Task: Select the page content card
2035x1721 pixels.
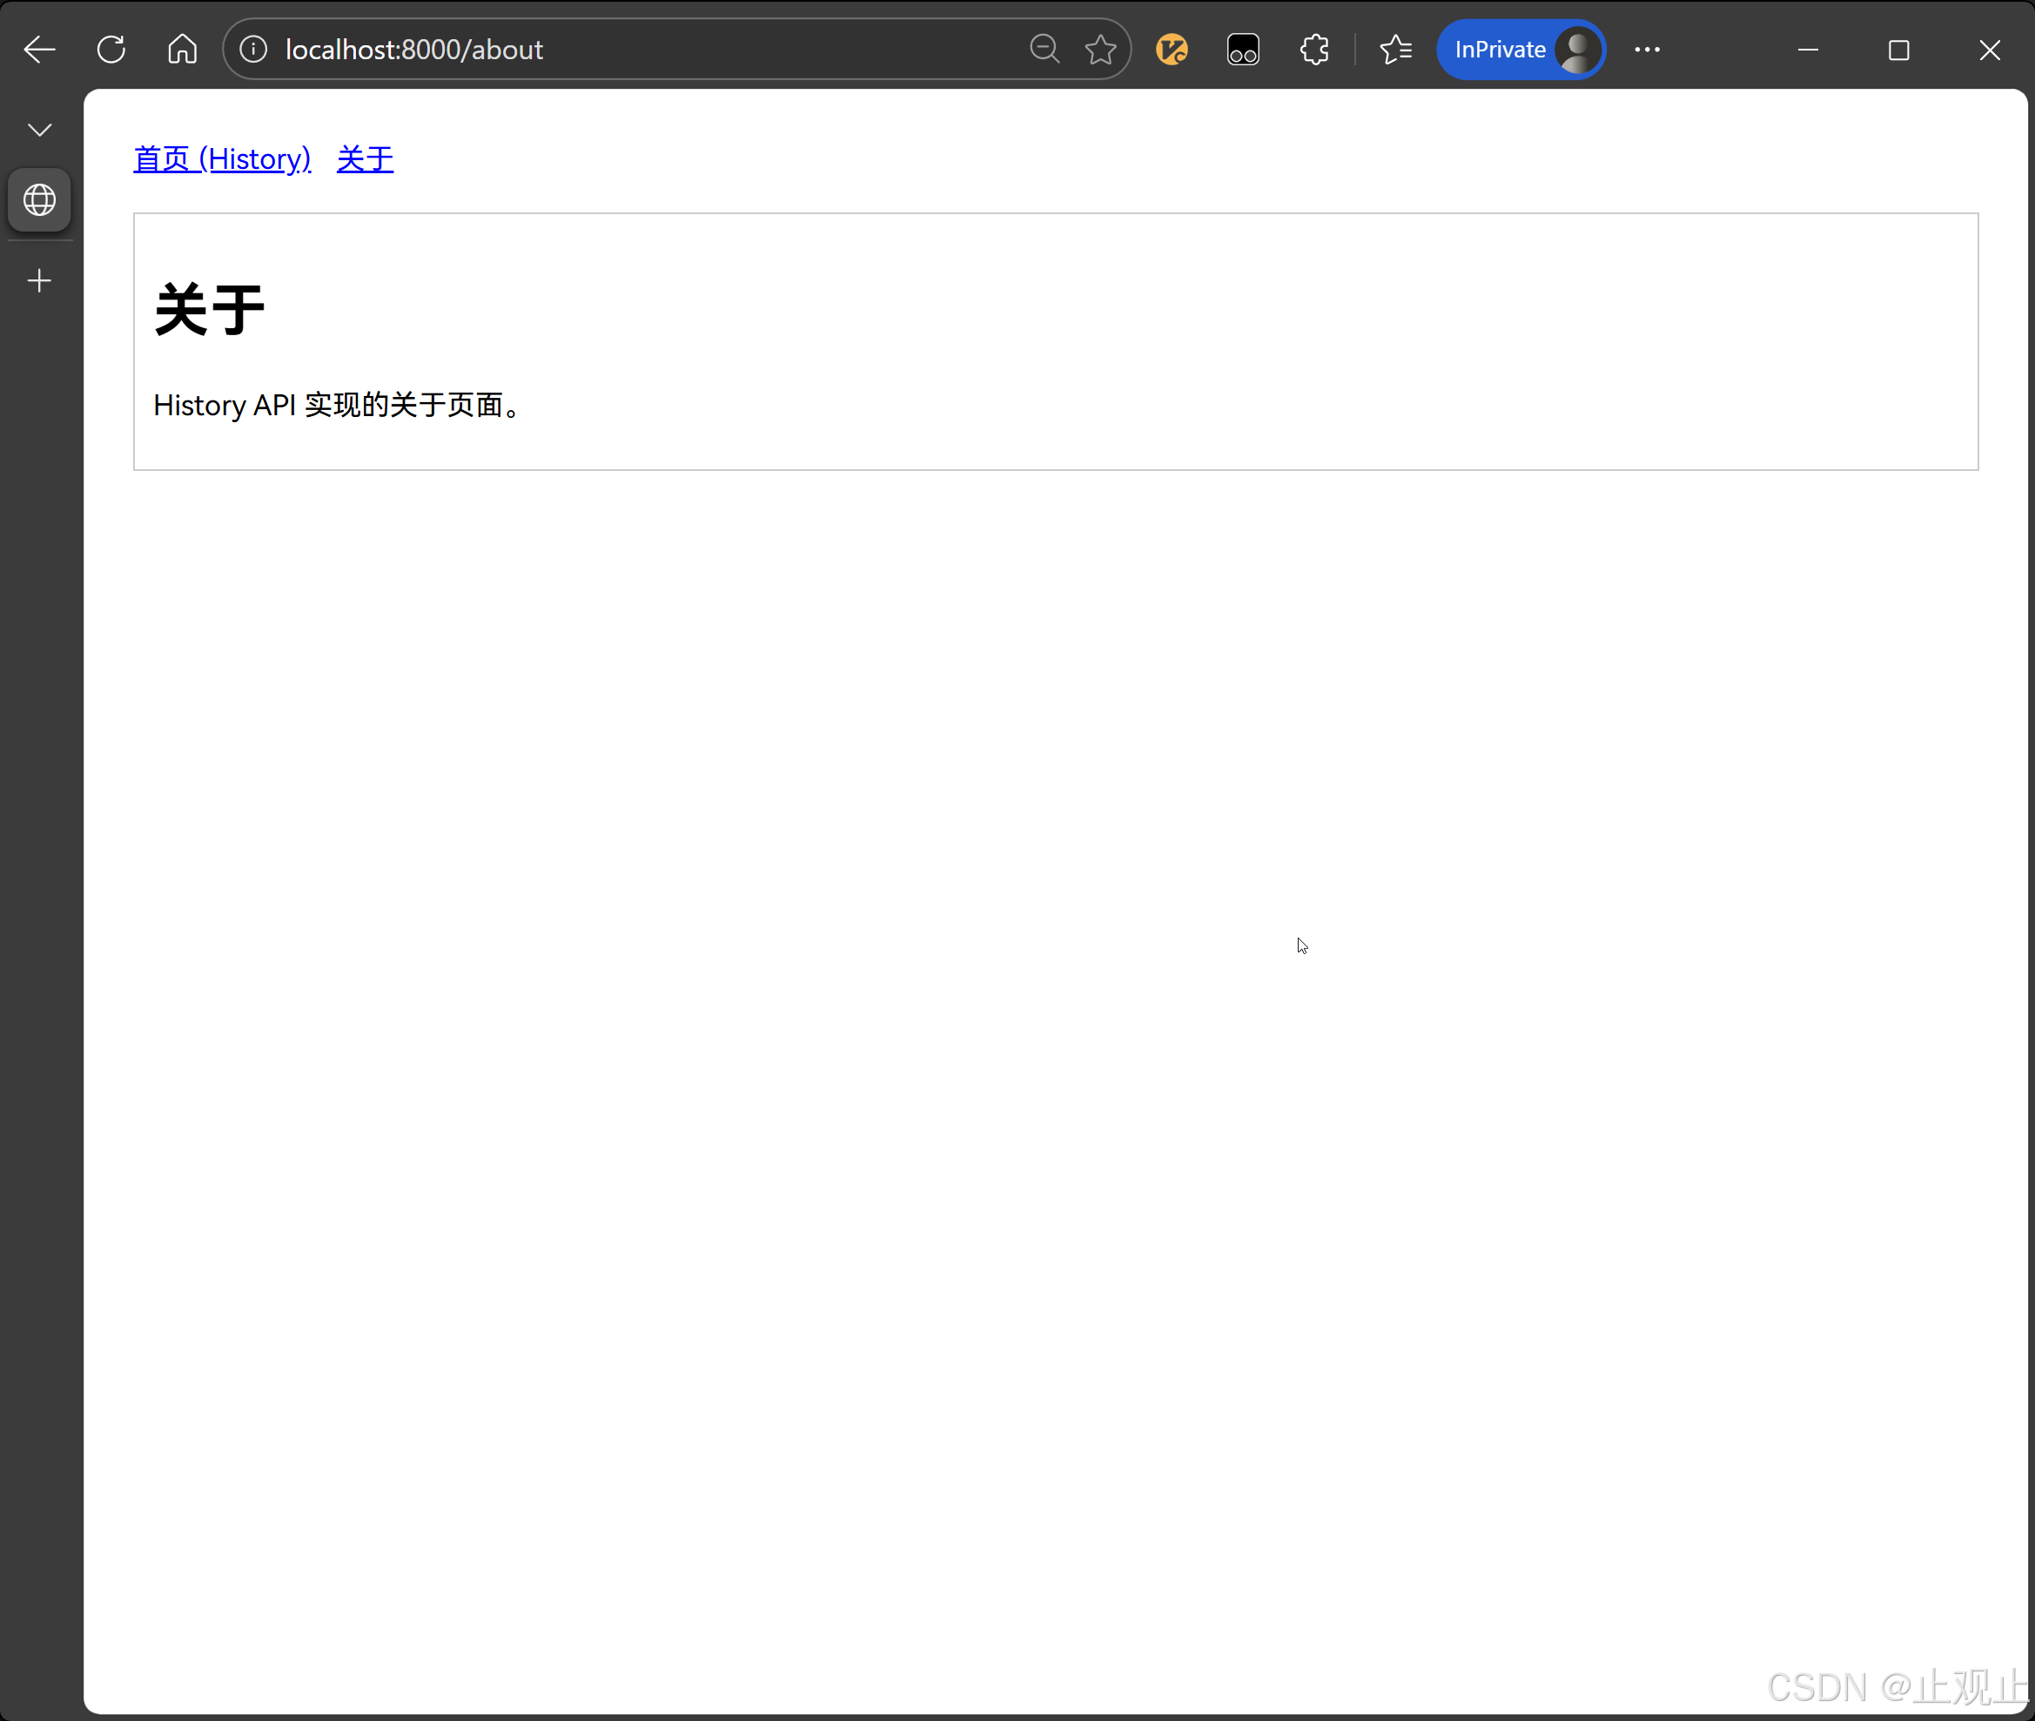Action: pos(1056,341)
